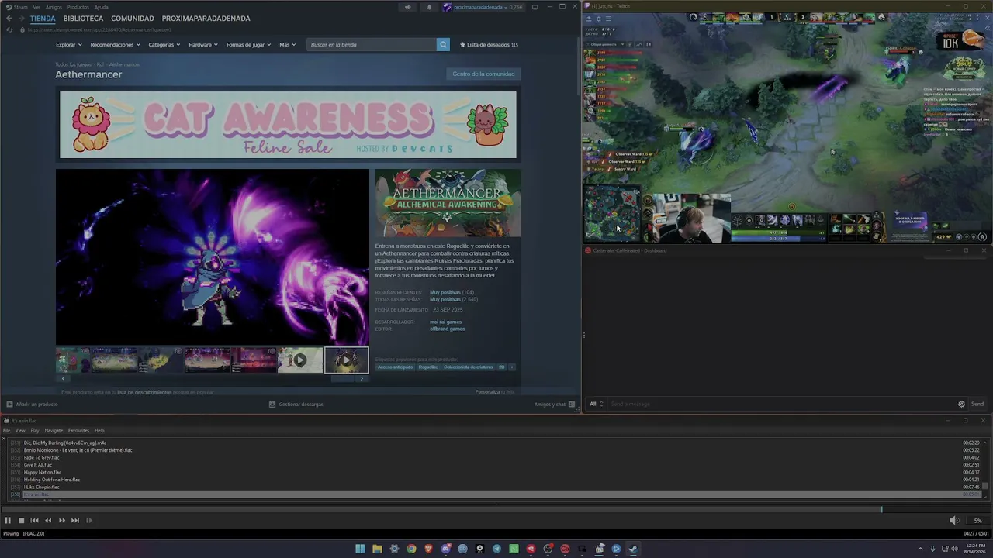Image resolution: width=993 pixels, height=558 pixels.
Task: Fast forward the track in music player
Action: [x=62, y=521]
